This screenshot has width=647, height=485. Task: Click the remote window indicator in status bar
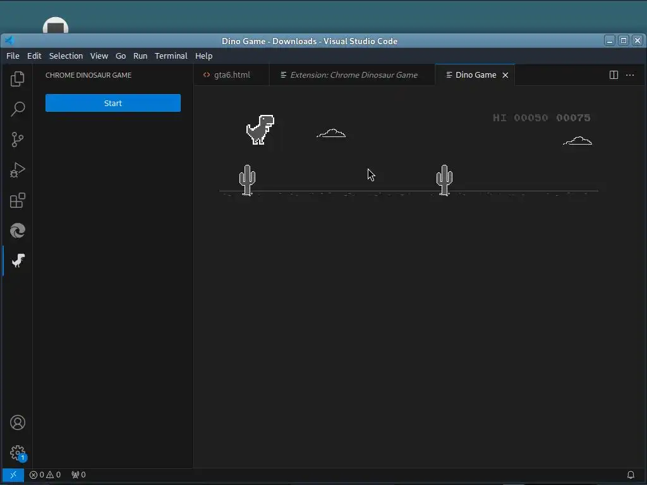click(13, 475)
